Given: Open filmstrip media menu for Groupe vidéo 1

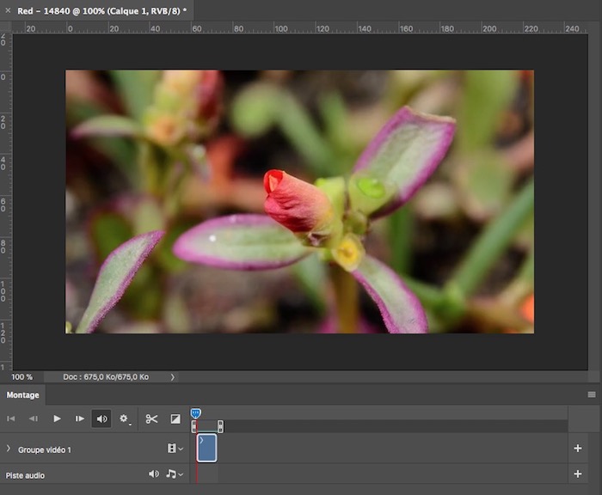Looking at the screenshot, I should coord(175,449).
